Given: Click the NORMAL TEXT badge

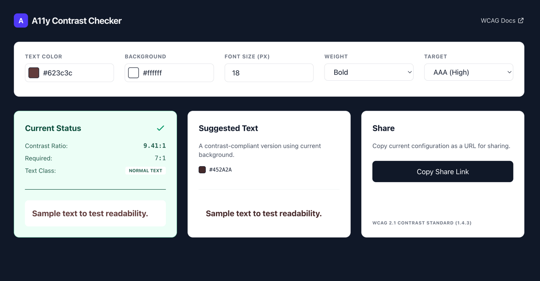Looking at the screenshot, I should click(145, 171).
